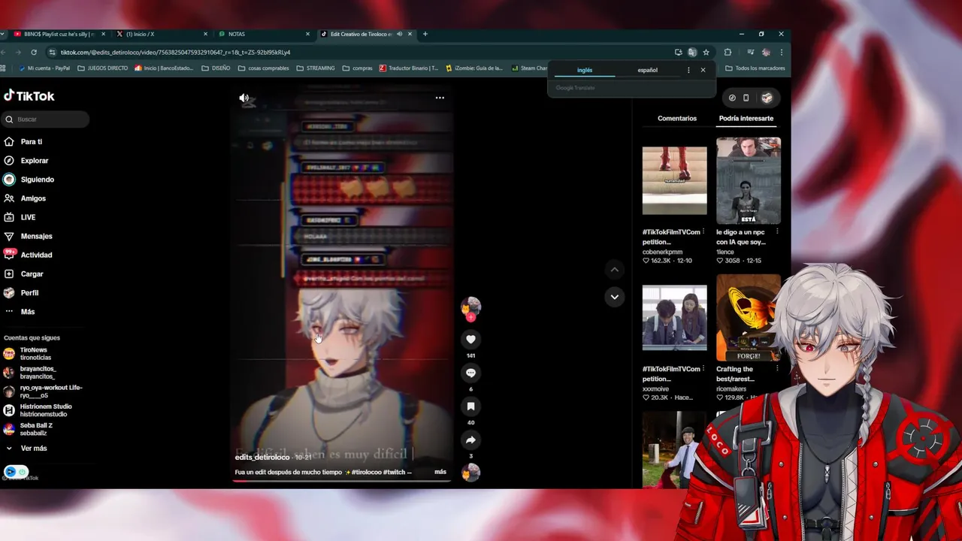The image size is (962, 541).
Task: Switch to the Inicio / X browser tab
Action: point(160,34)
